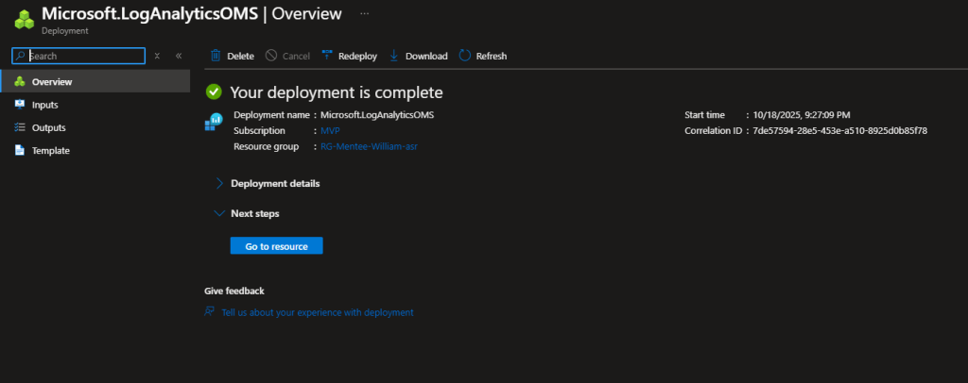The width and height of the screenshot is (968, 383).
Task: Open the more options ellipsis in header
Action: click(365, 14)
